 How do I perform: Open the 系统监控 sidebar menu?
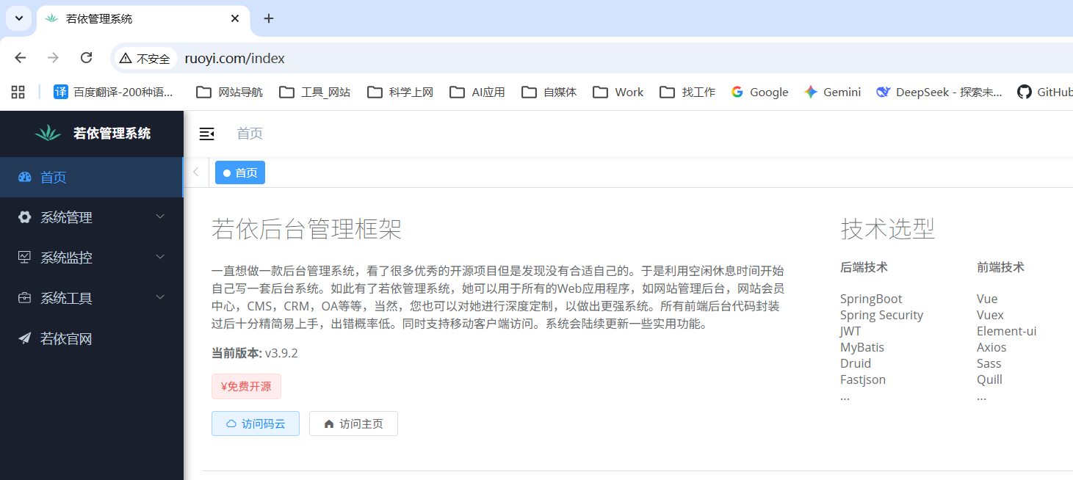(92, 258)
